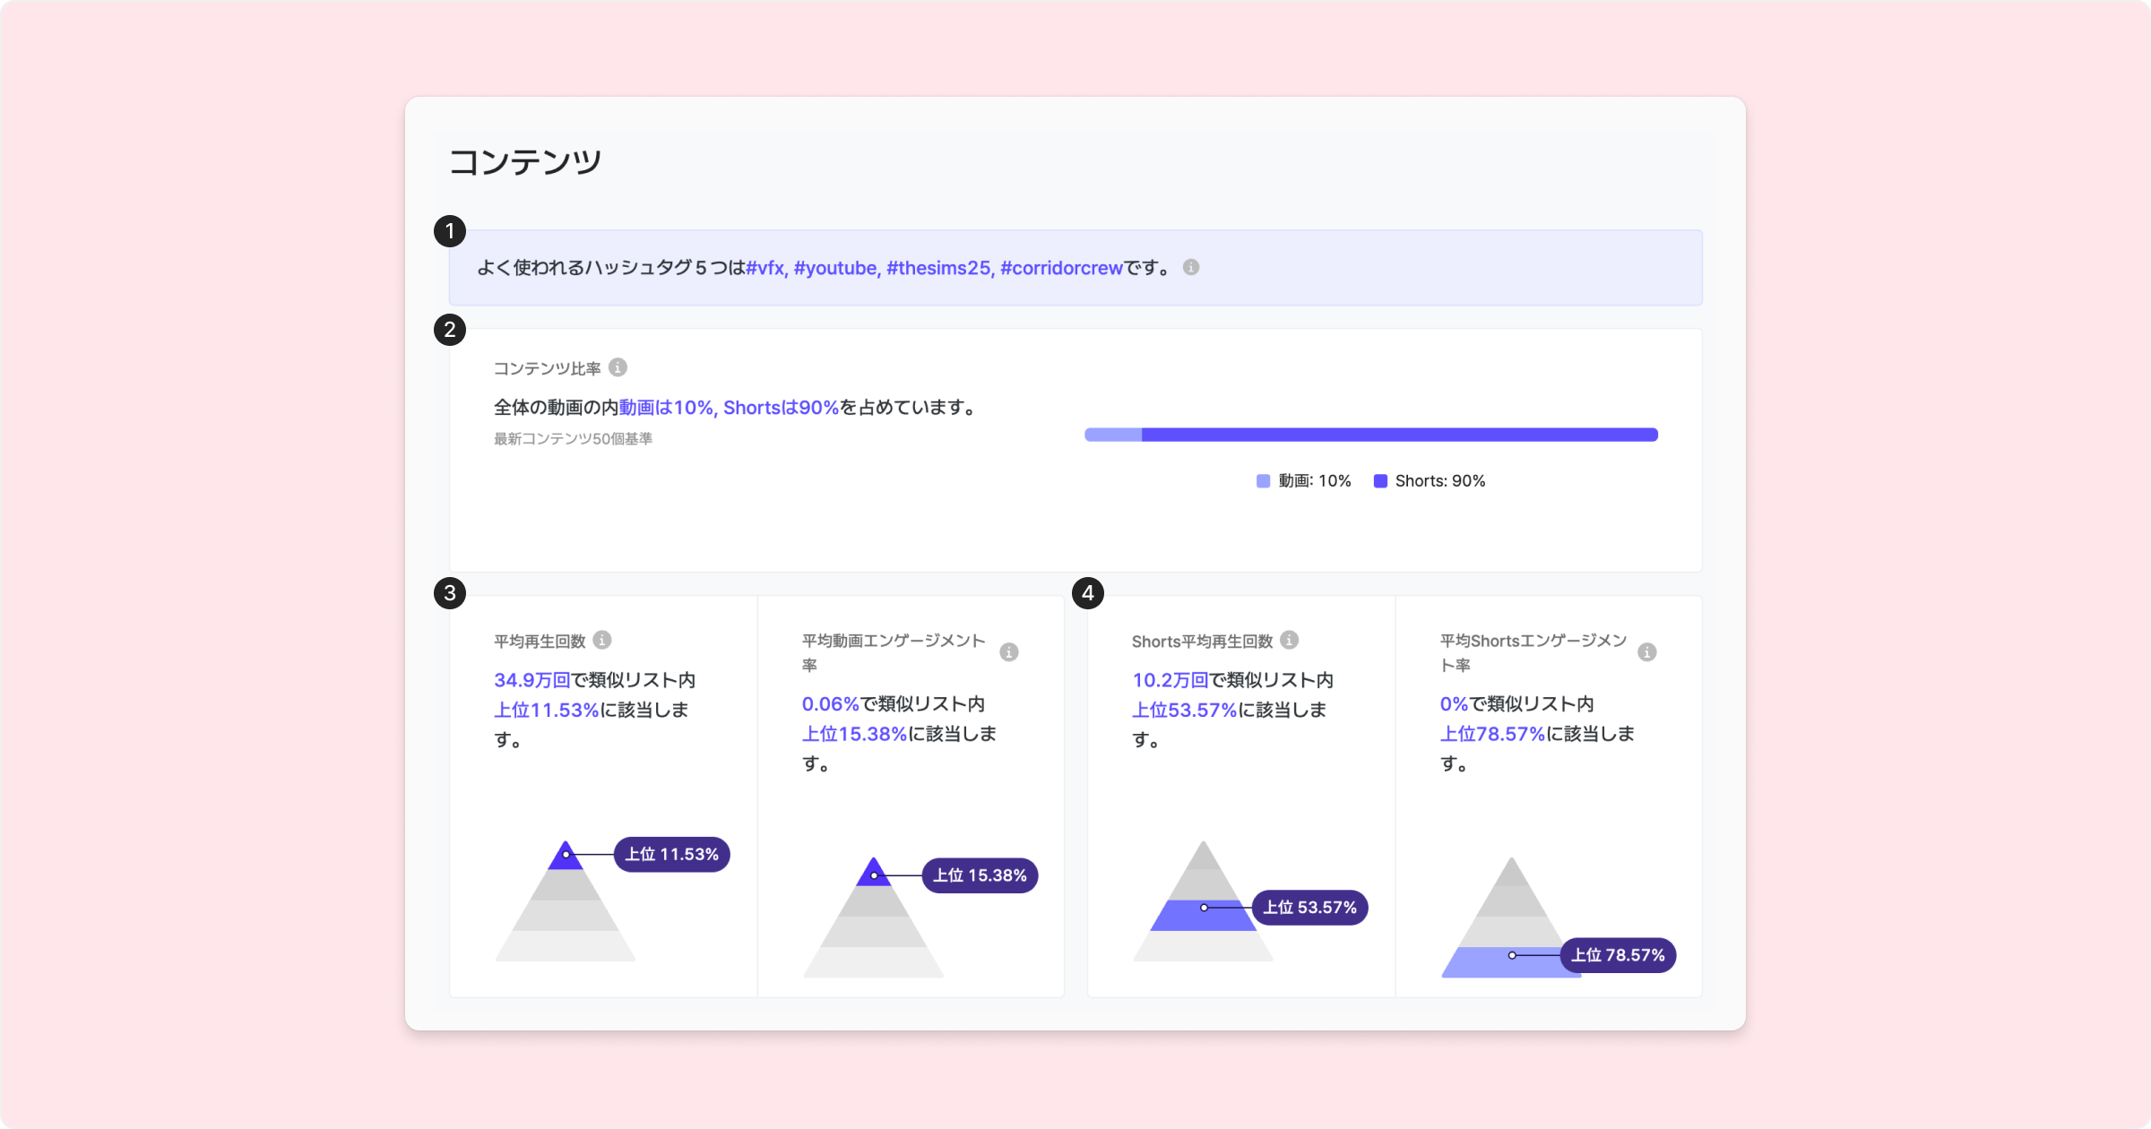Viewport: 2151px width, 1129px height.
Task: Click info icon beside コンテンツ比率
Action: point(618,367)
